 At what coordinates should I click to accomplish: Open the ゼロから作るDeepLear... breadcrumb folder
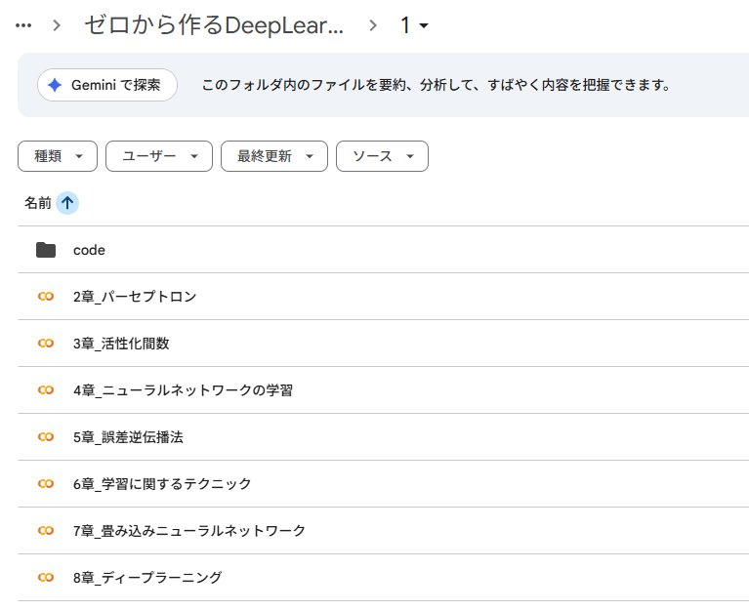(214, 25)
